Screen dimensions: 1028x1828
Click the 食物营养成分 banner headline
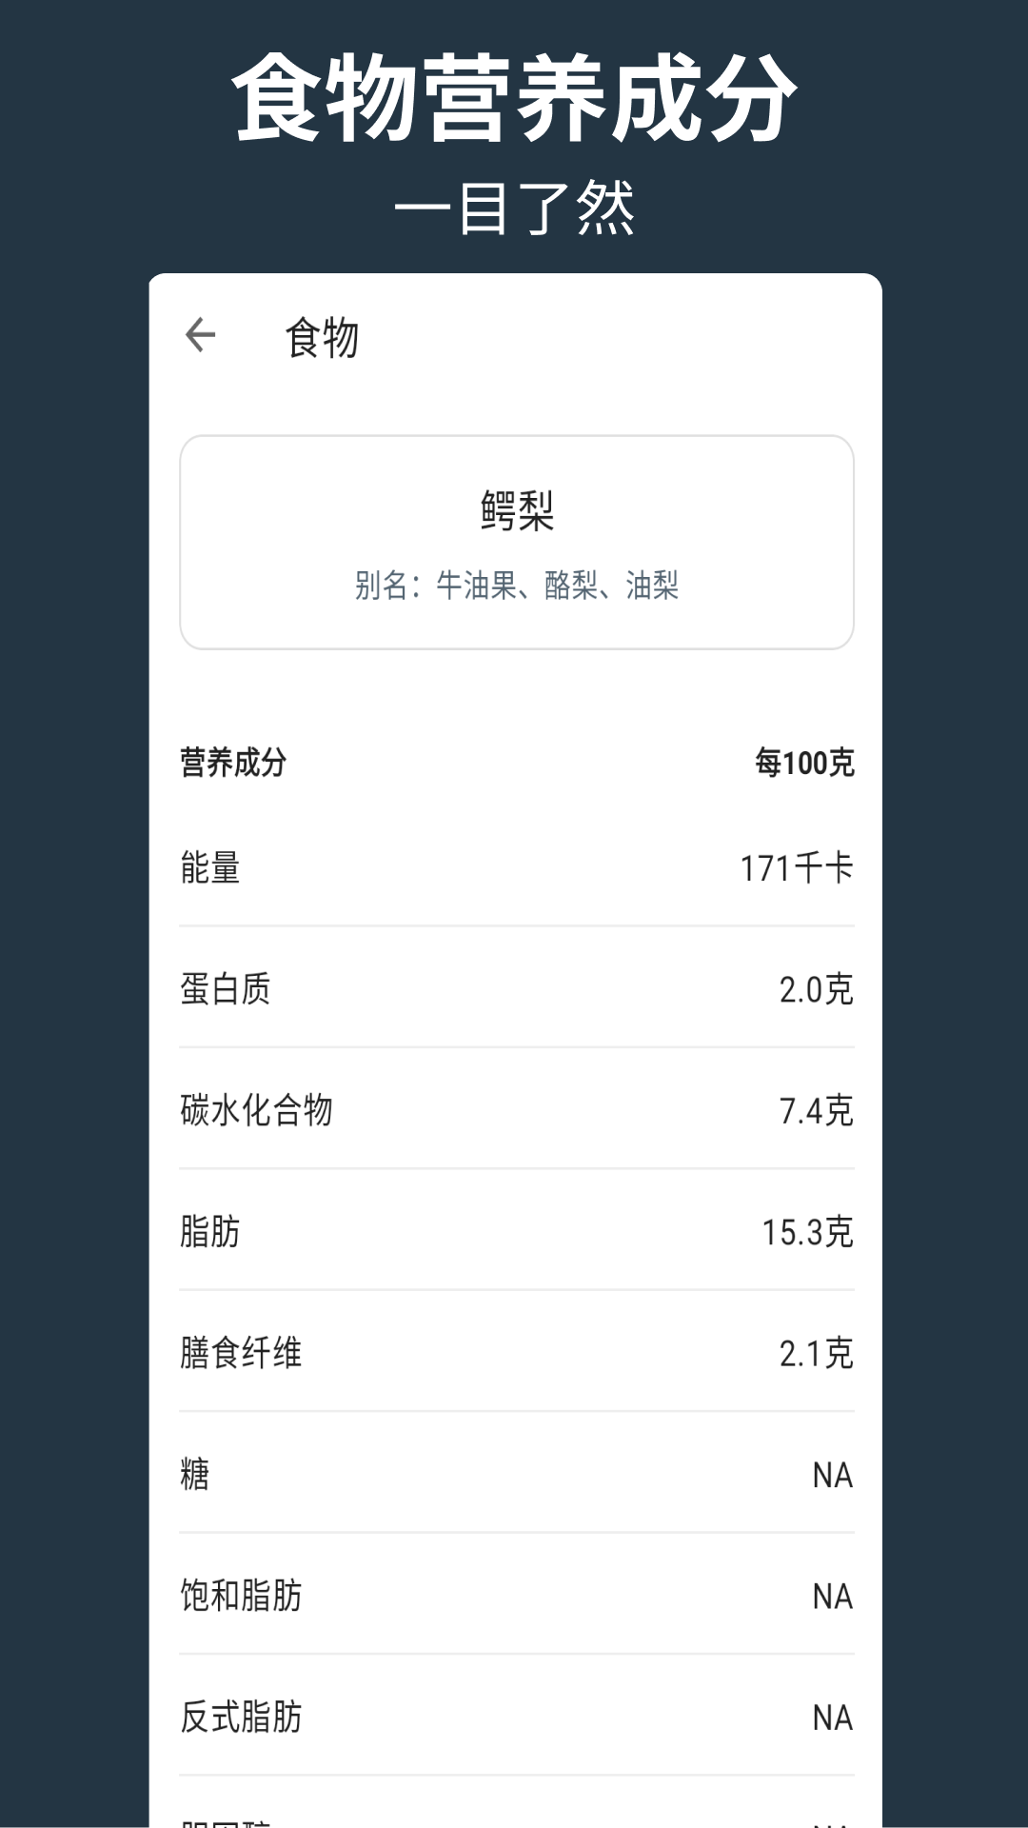[x=514, y=98]
